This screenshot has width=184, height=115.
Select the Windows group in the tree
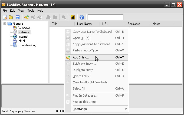(24, 28)
